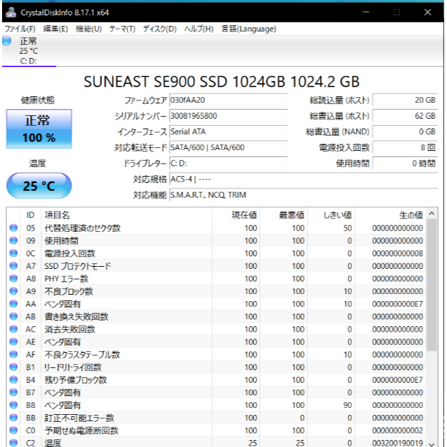The width and height of the screenshot is (447, 447).
Task: Click the status orb for row A8
Action: [x=13, y=278]
